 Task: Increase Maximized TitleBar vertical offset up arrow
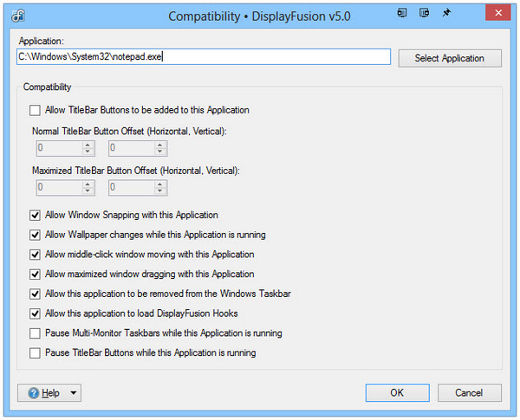[x=159, y=184]
